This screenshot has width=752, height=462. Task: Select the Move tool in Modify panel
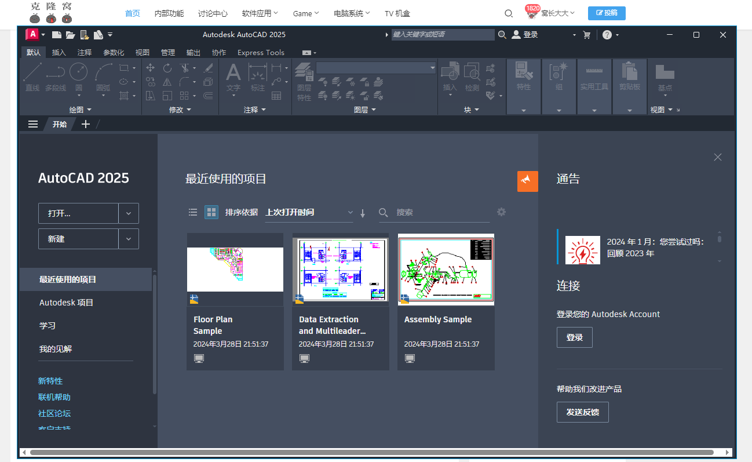[151, 67]
